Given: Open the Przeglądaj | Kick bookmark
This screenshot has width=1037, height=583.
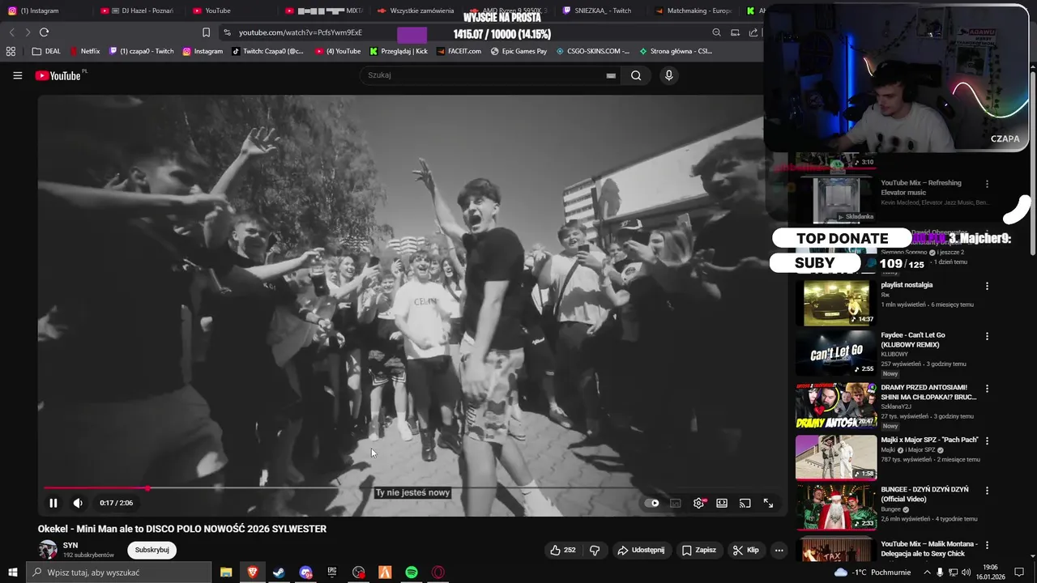Looking at the screenshot, I should 399,51.
